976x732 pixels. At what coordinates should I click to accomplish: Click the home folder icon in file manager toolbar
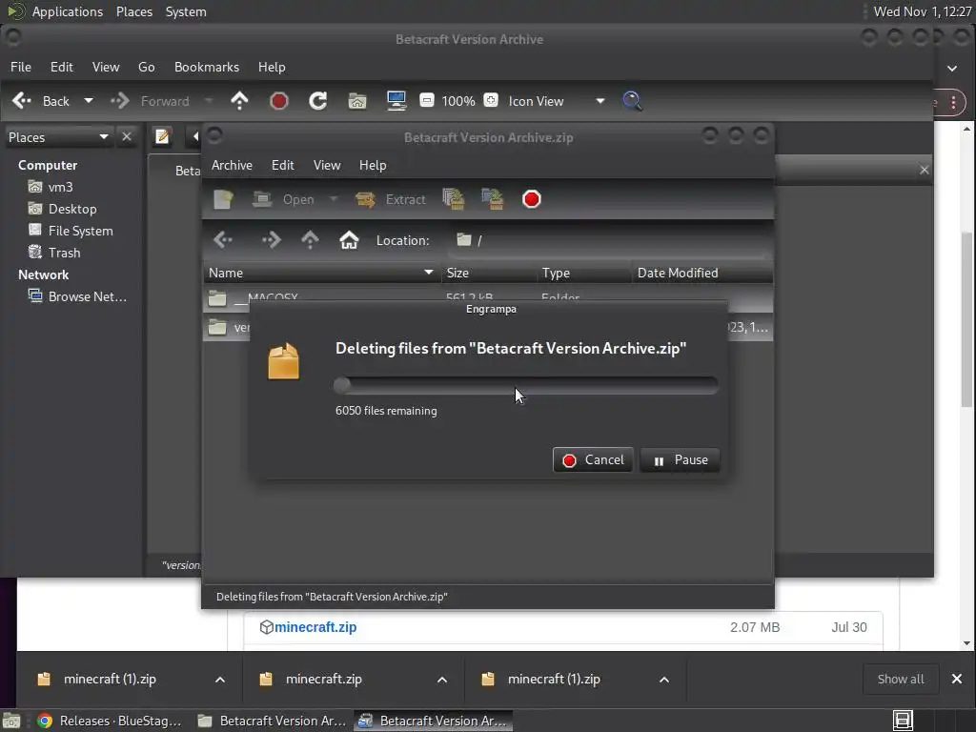click(x=357, y=101)
